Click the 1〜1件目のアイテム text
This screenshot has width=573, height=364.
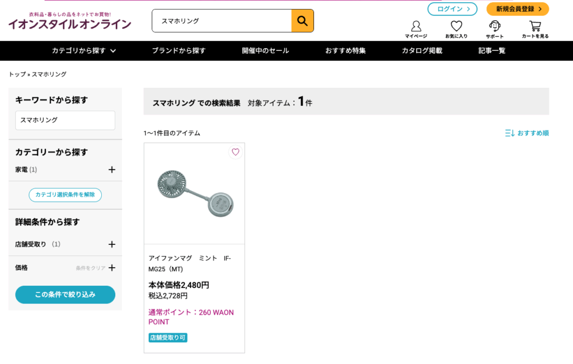(x=172, y=133)
